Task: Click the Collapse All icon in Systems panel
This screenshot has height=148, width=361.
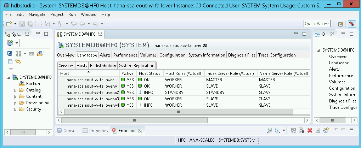Action: [10, 61]
